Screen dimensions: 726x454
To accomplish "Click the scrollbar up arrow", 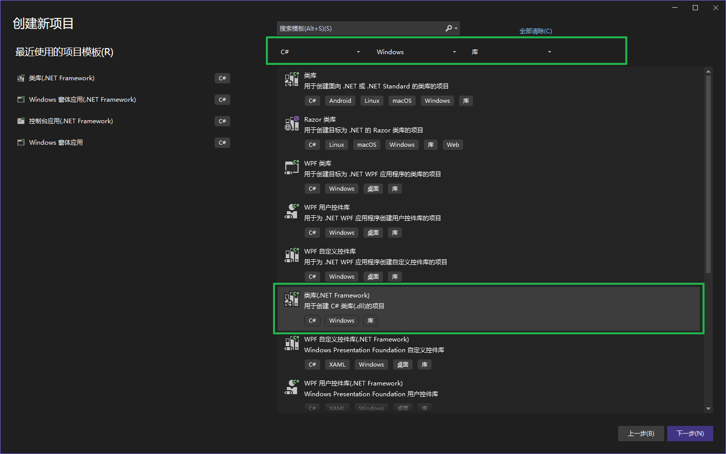I will 709,71.
